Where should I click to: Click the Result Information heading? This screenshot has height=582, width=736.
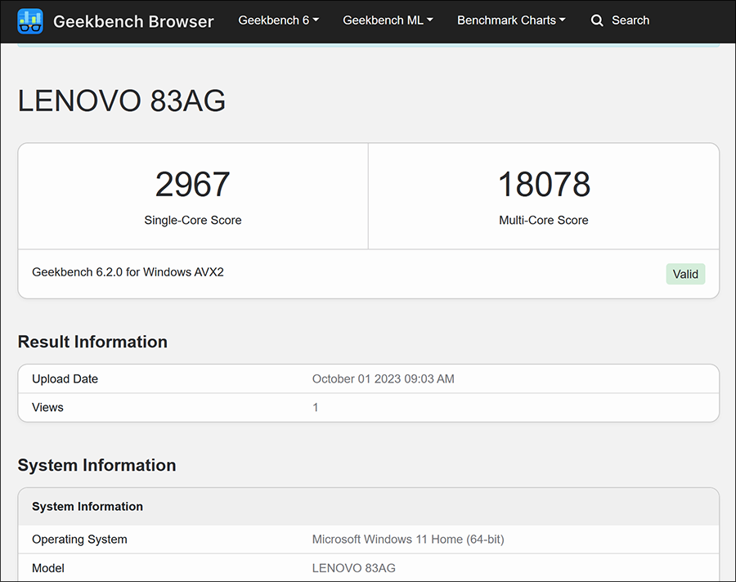[x=92, y=342]
